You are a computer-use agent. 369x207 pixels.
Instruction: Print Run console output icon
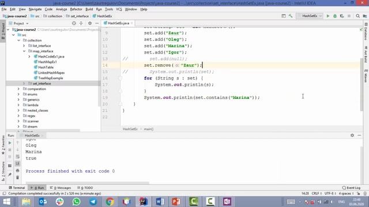(17, 171)
